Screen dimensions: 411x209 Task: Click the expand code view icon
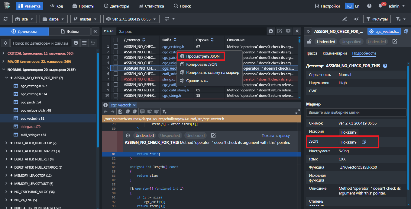297,112
